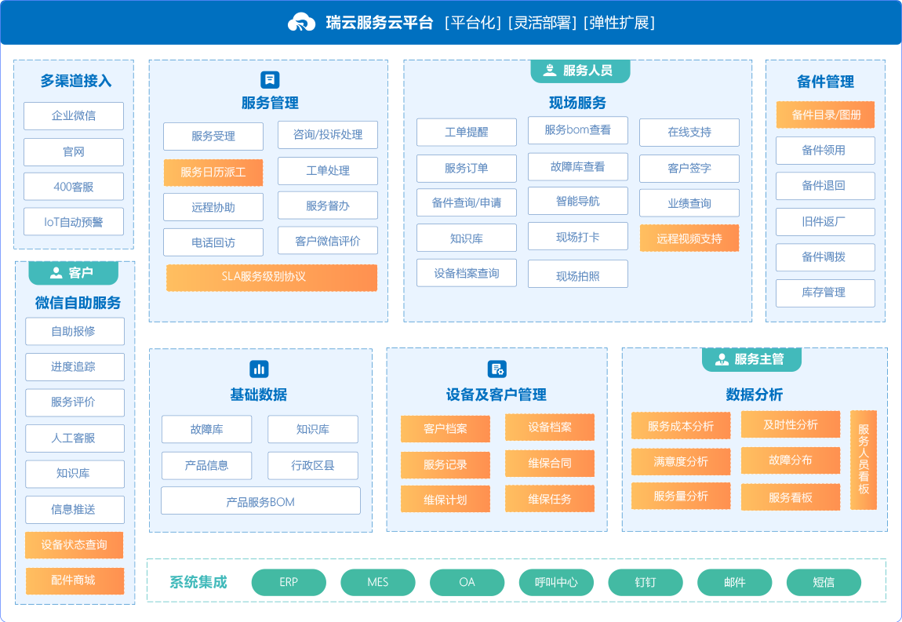Select the 配件商城 box
The height and width of the screenshot is (622, 902).
75,580
